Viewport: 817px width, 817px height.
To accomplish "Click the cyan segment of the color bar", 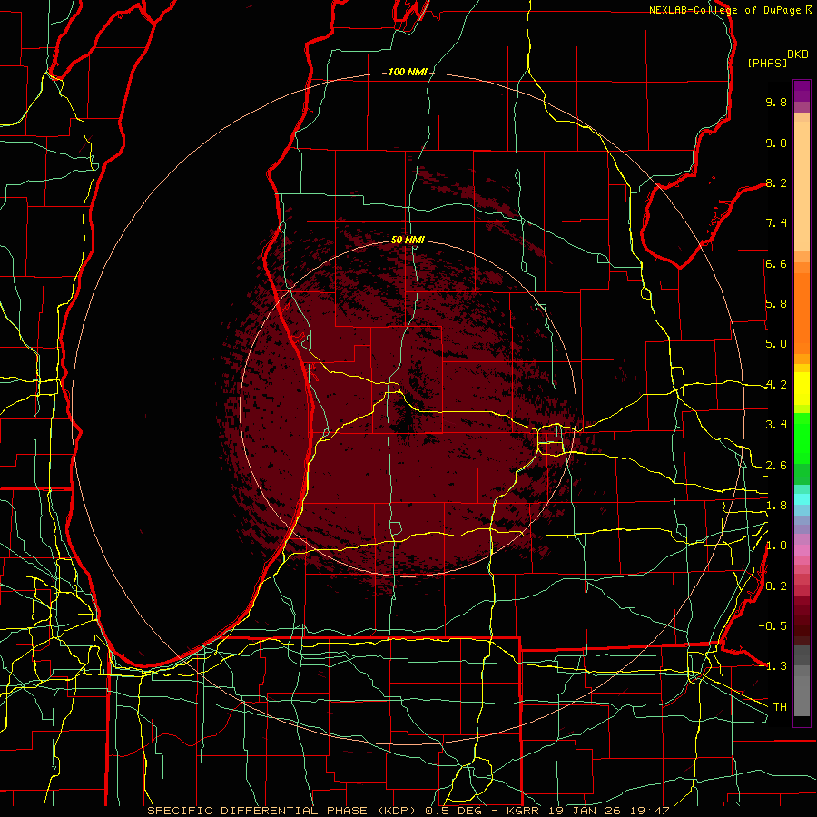I will [x=802, y=499].
